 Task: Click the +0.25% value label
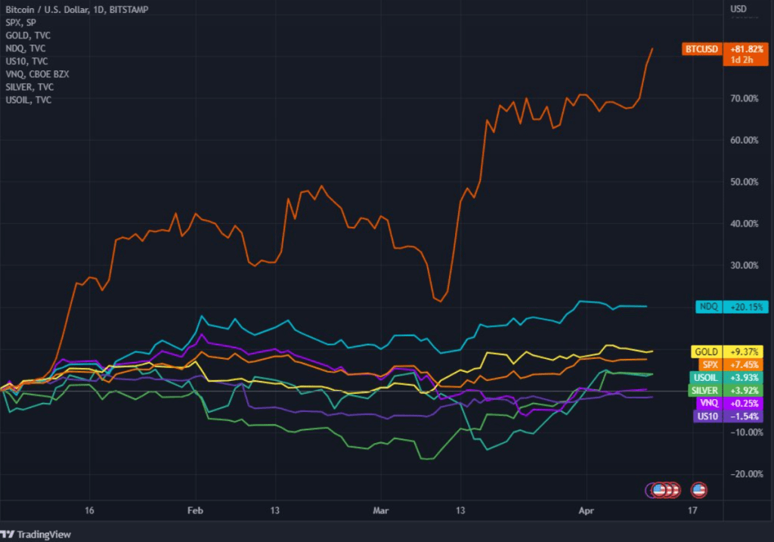tap(744, 403)
